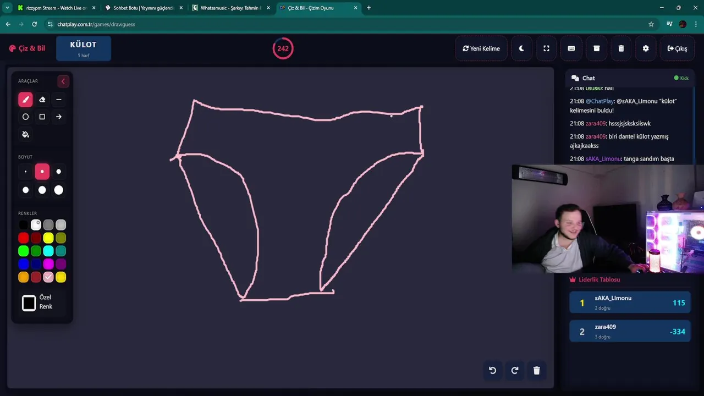The width and height of the screenshot is (704, 396).
Task: Toggle dark mode with the moon icon
Action: pos(521,48)
